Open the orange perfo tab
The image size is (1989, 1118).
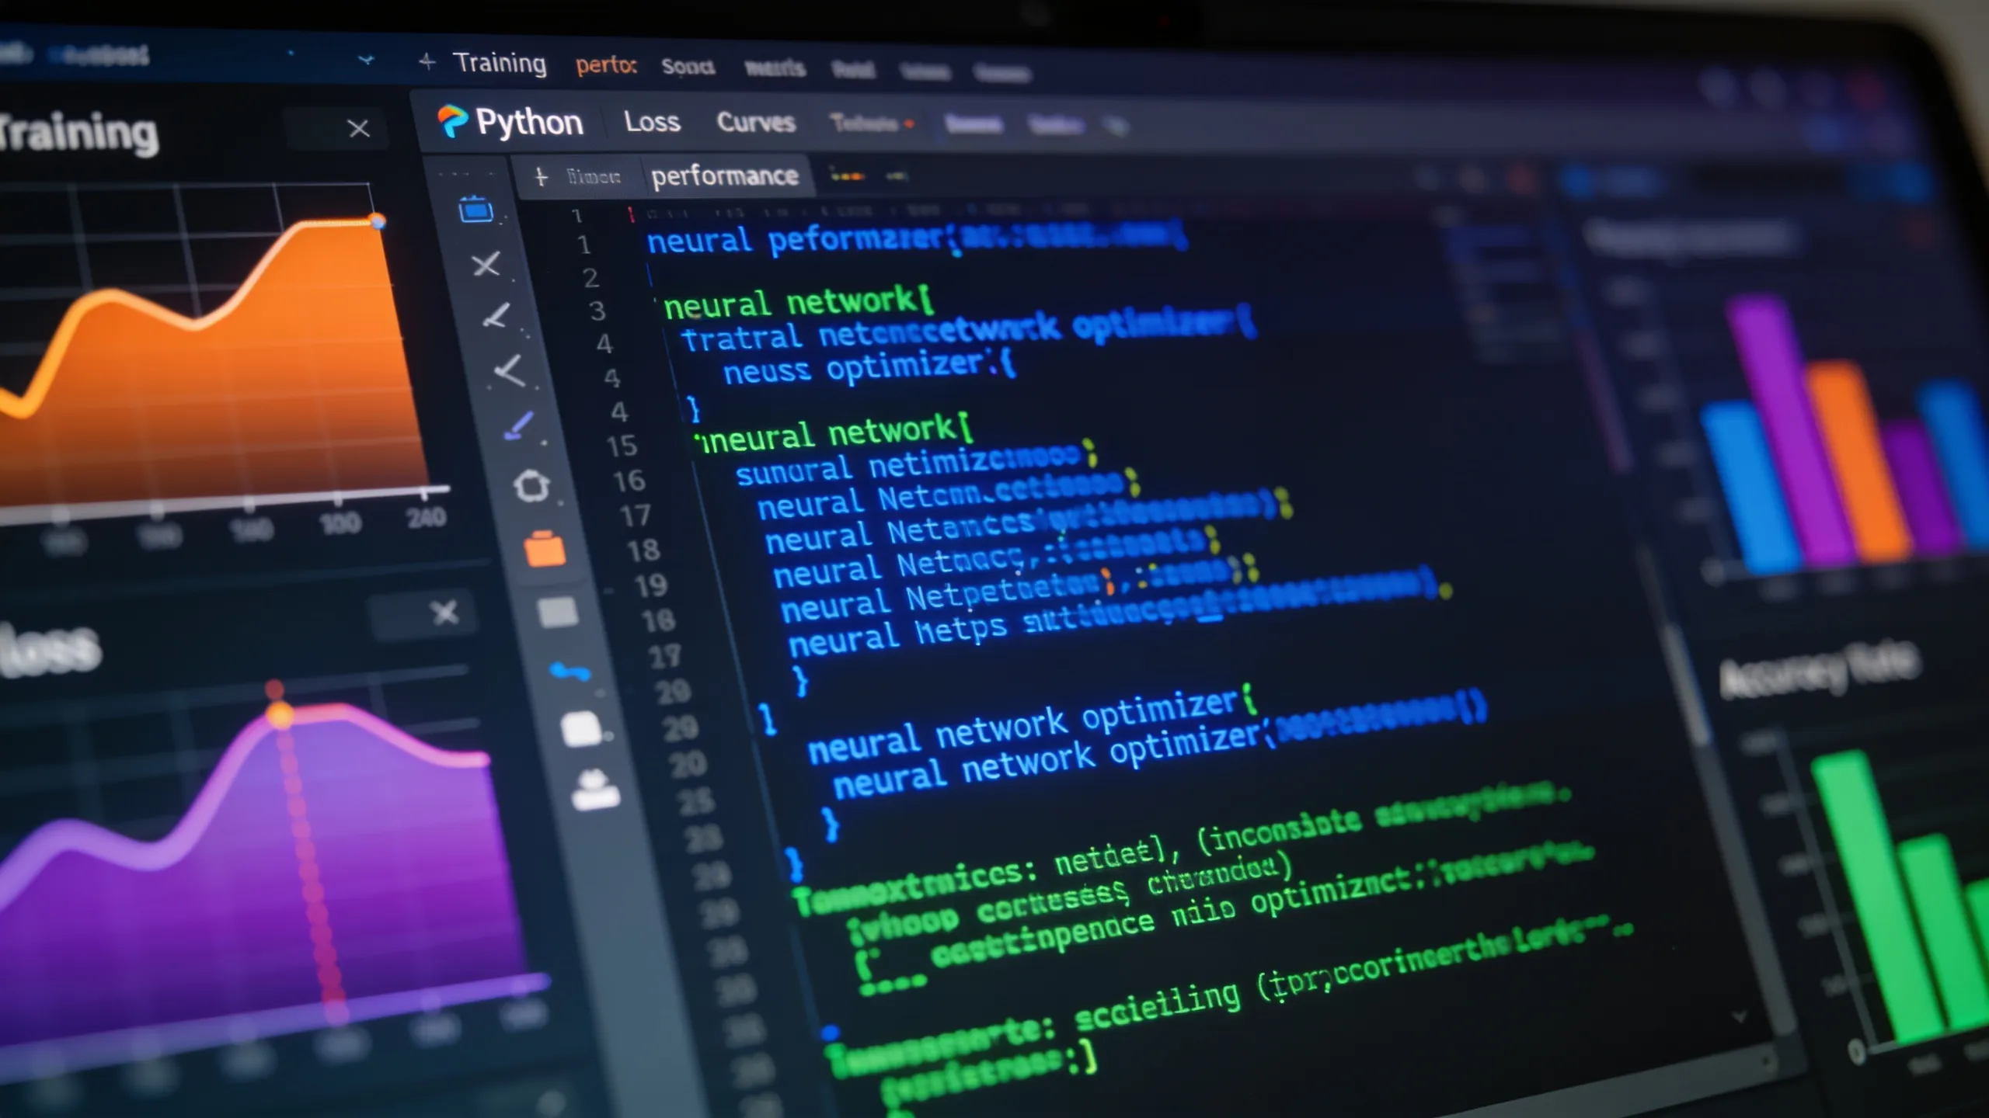606,65
